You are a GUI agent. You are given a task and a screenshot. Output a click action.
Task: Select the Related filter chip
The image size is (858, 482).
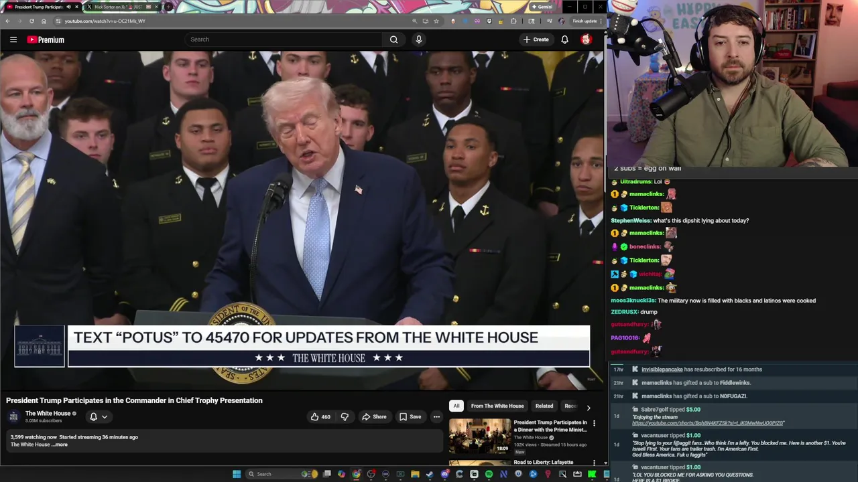(x=544, y=406)
